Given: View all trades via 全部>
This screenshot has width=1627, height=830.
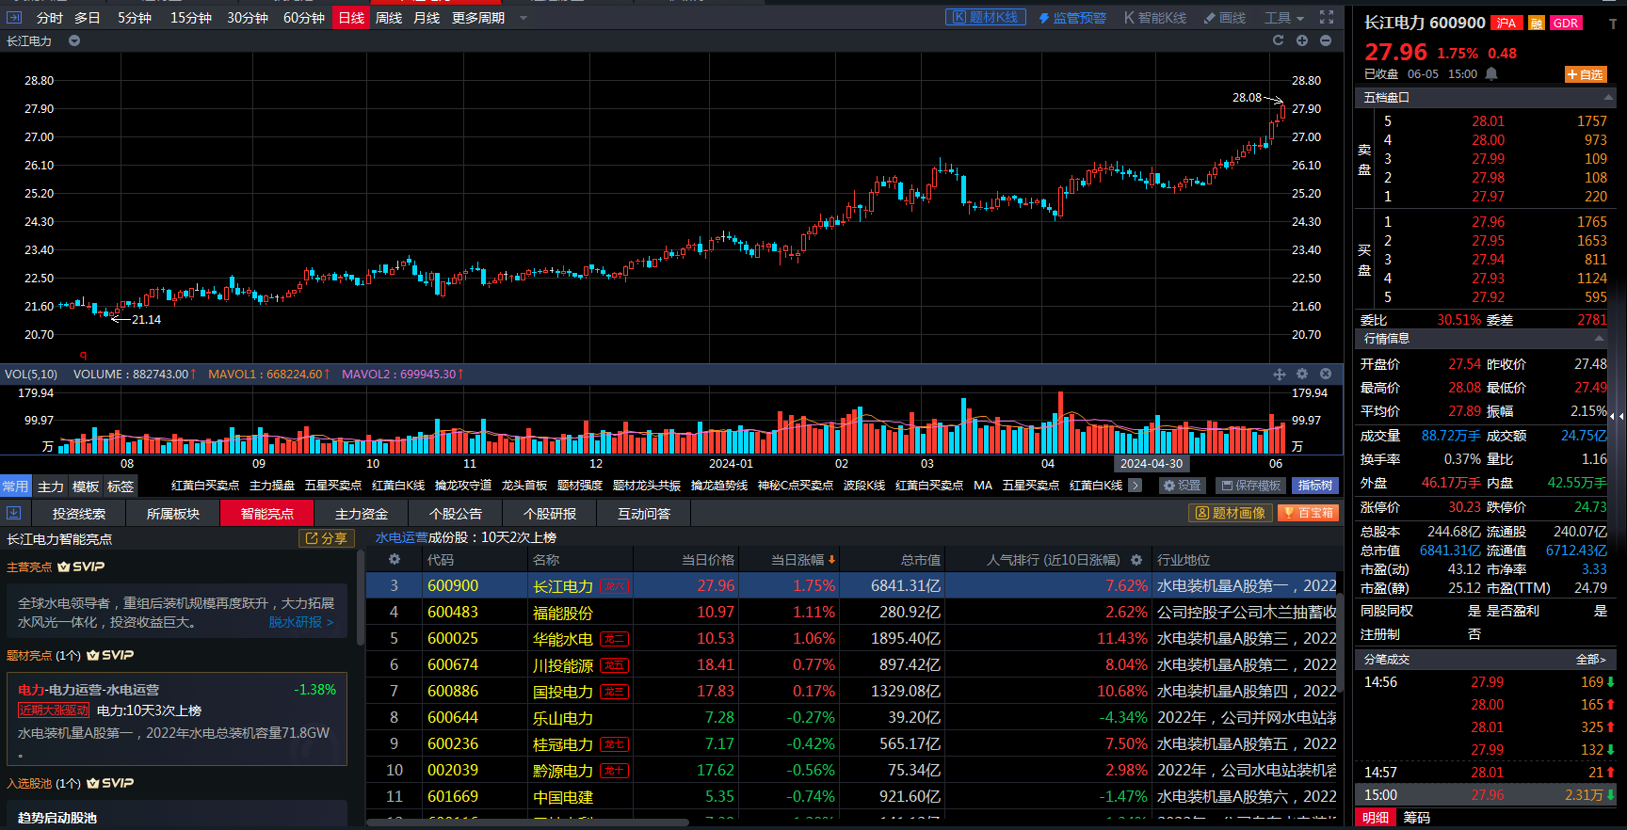Looking at the screenshot, I should tap(1590, 659).
